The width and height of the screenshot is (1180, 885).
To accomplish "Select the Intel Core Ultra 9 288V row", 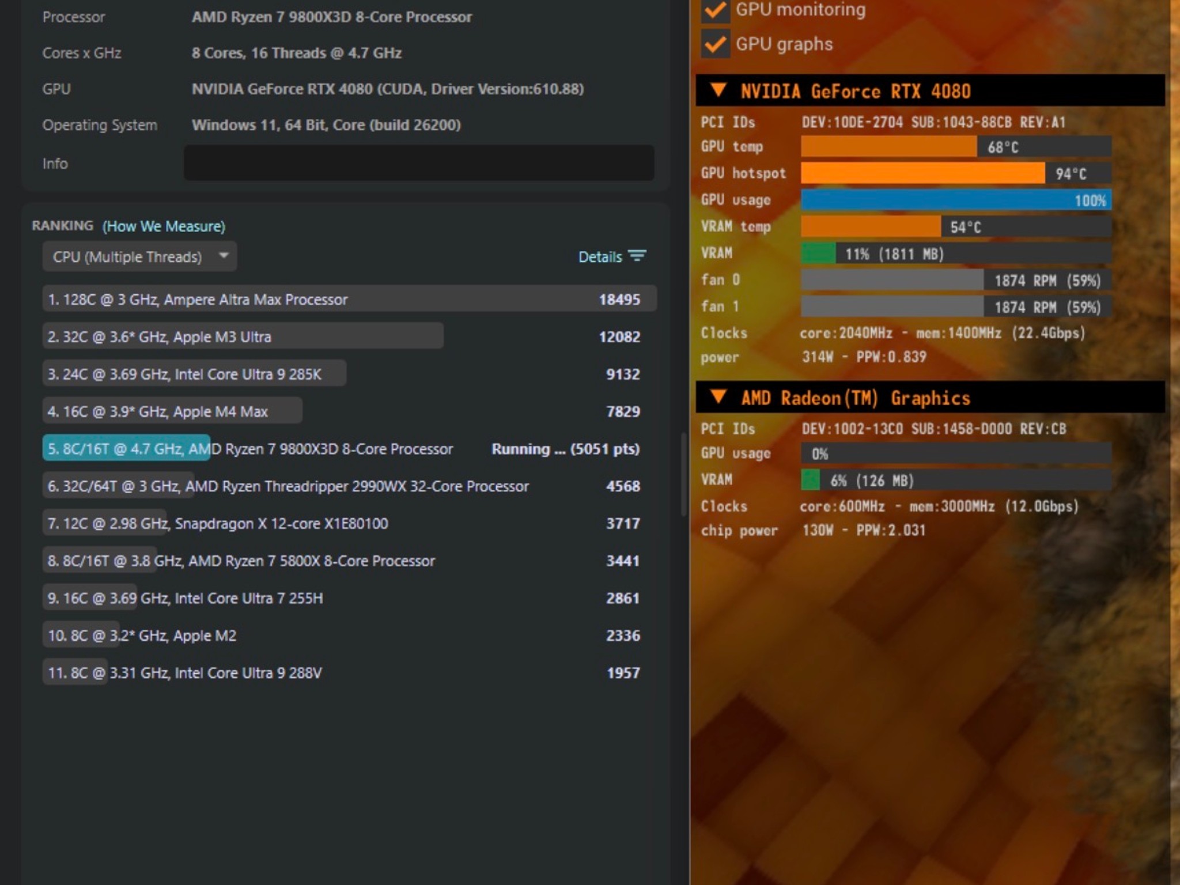I will coord(350,672).
